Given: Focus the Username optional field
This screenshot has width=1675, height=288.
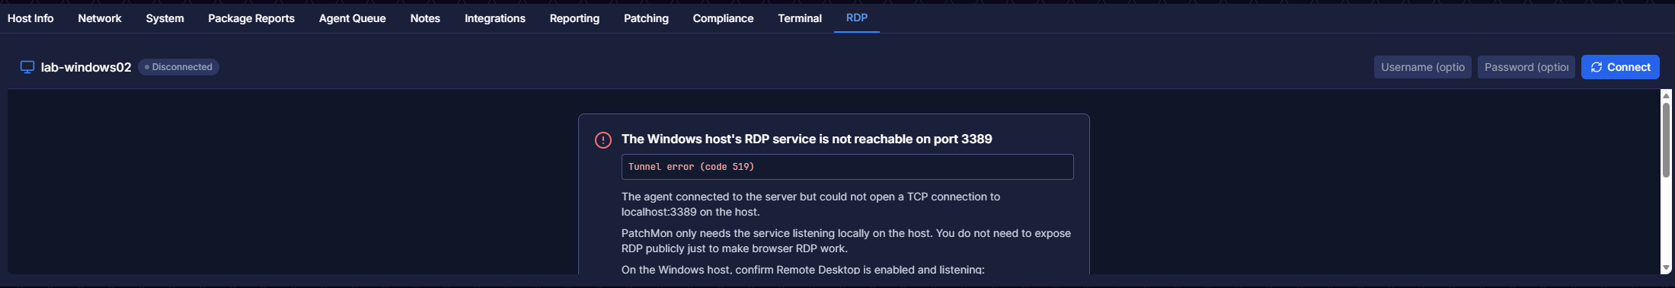Looking at the screenshot, I should pos(1423,67).
